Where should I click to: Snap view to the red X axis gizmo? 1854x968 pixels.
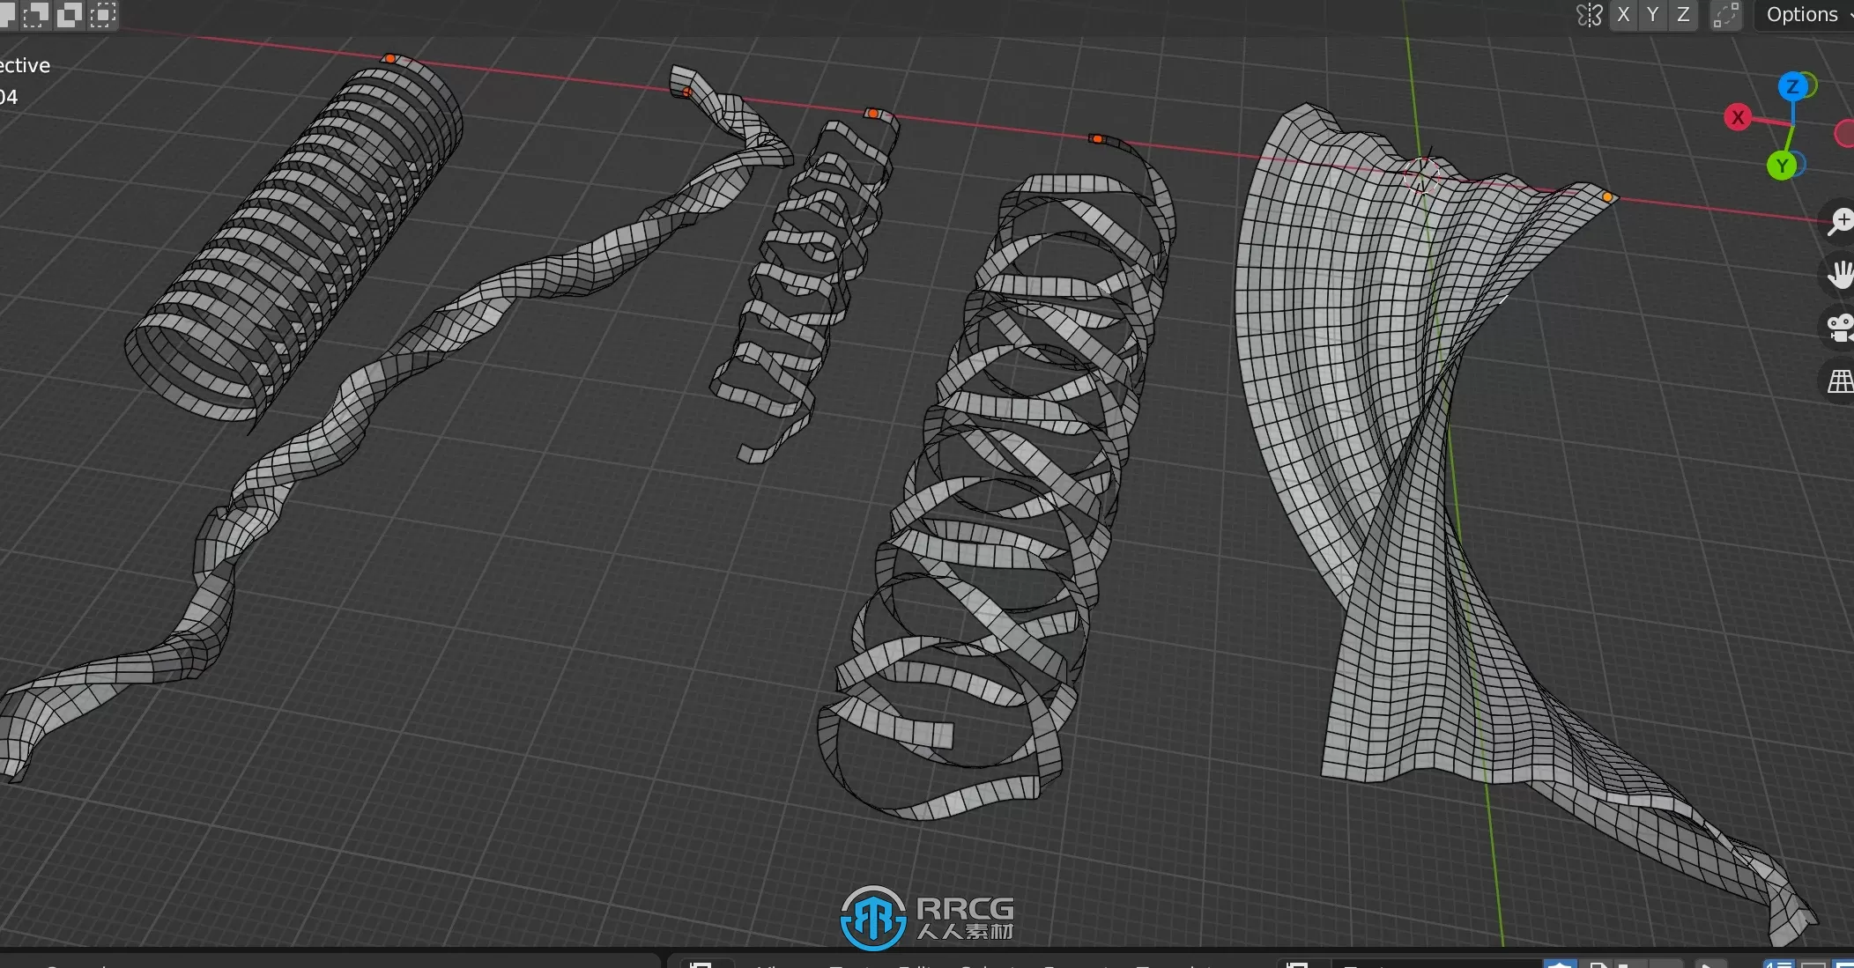point(1738,117)
